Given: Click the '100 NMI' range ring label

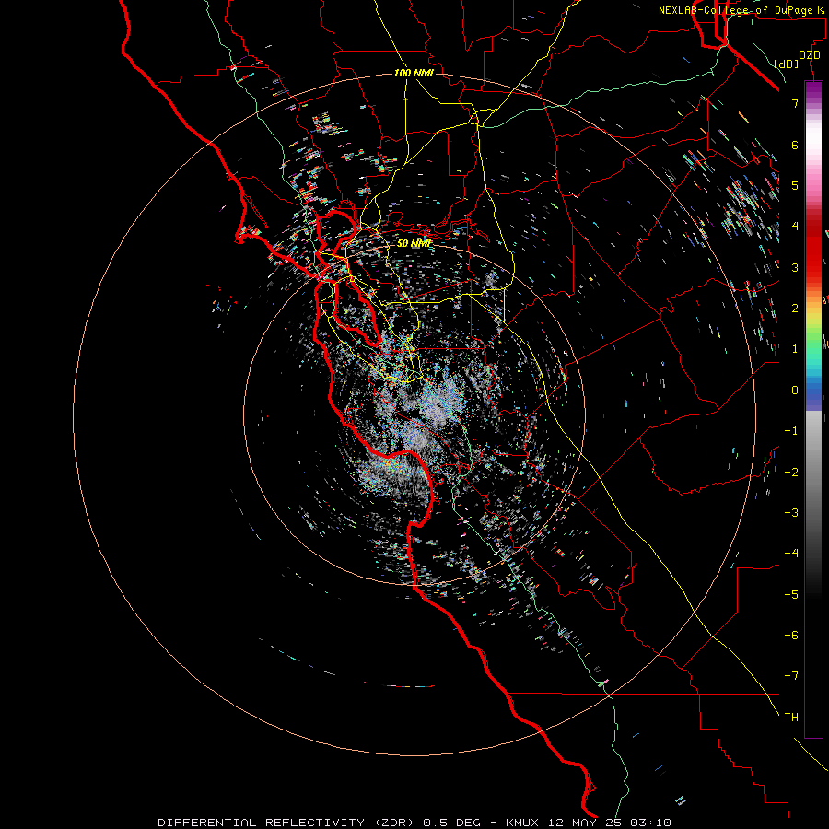Looking at the screenshot, I should pos(414,73).
